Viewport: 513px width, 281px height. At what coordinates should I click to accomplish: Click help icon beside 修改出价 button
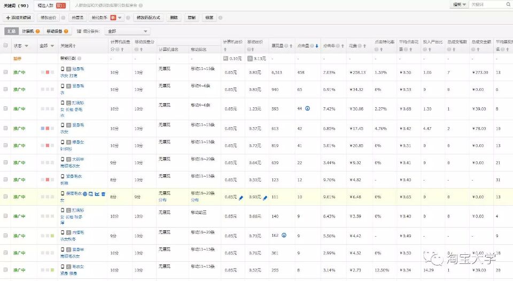pos(63,18)
